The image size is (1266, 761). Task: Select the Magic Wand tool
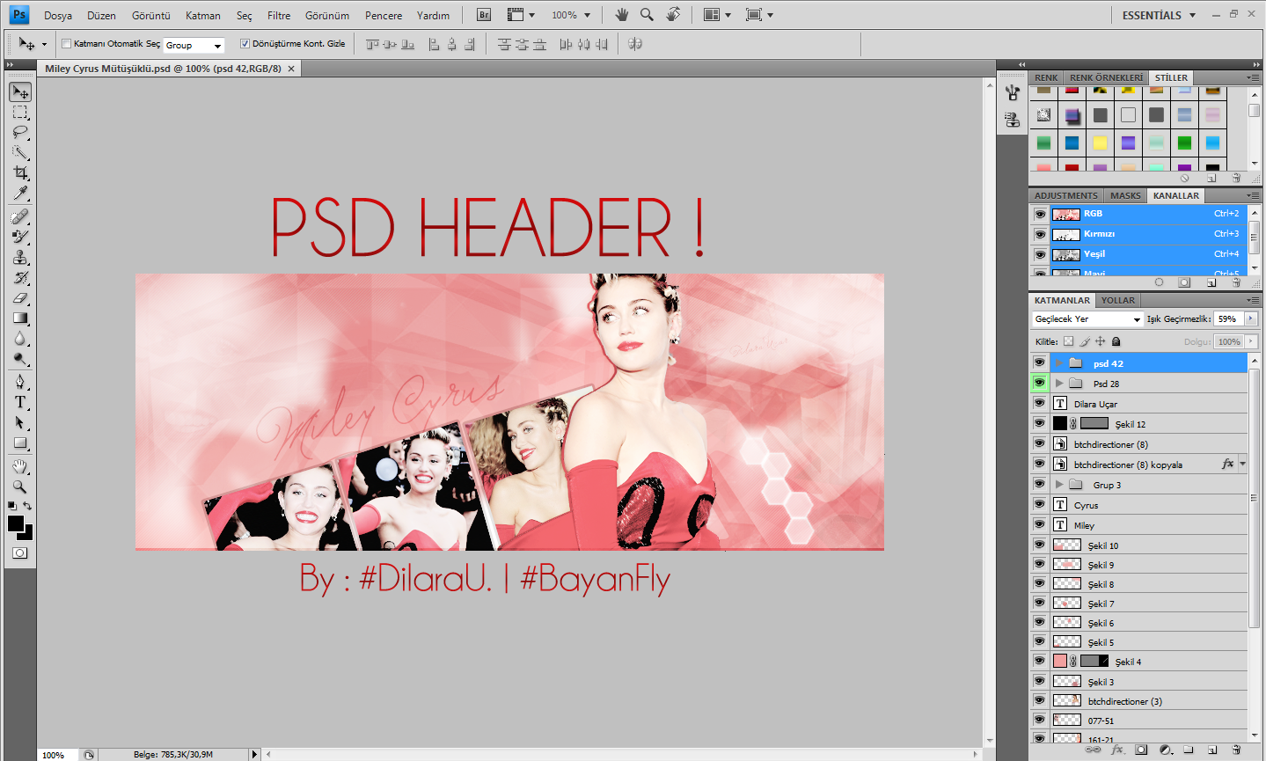(x=20, y=153)
